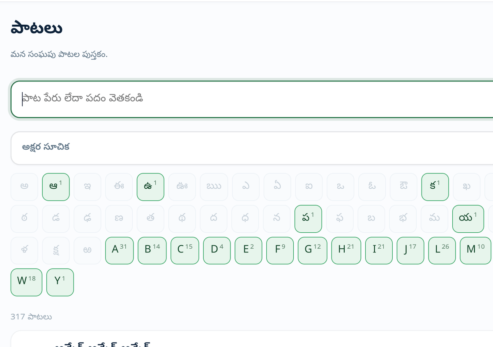Choose the I letter filter chip
The width and height of the screenshot is (493, 347).
pos(379,250)
